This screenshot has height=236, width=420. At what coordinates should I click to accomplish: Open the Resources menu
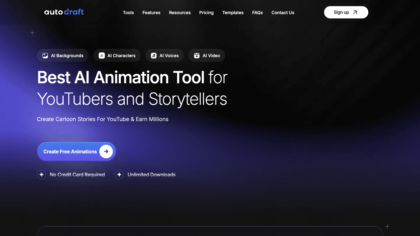point(180,13)
